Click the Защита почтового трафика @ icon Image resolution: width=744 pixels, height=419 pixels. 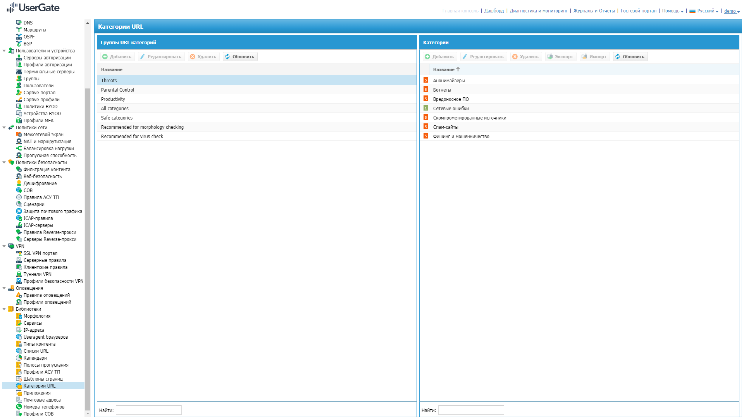coord(19,211)
